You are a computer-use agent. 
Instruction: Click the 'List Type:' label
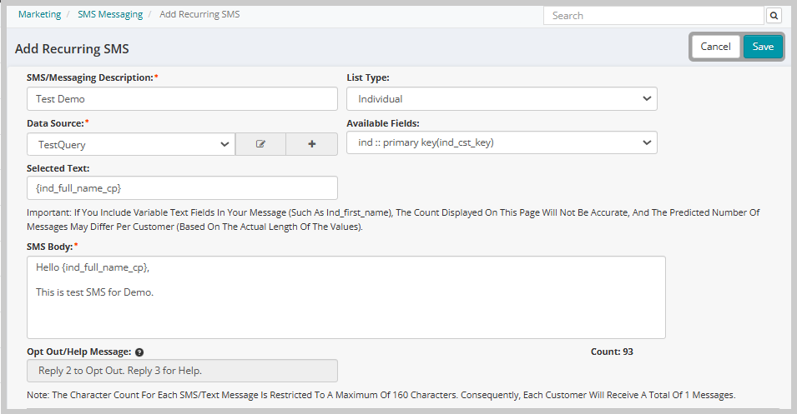pos(368,77)
